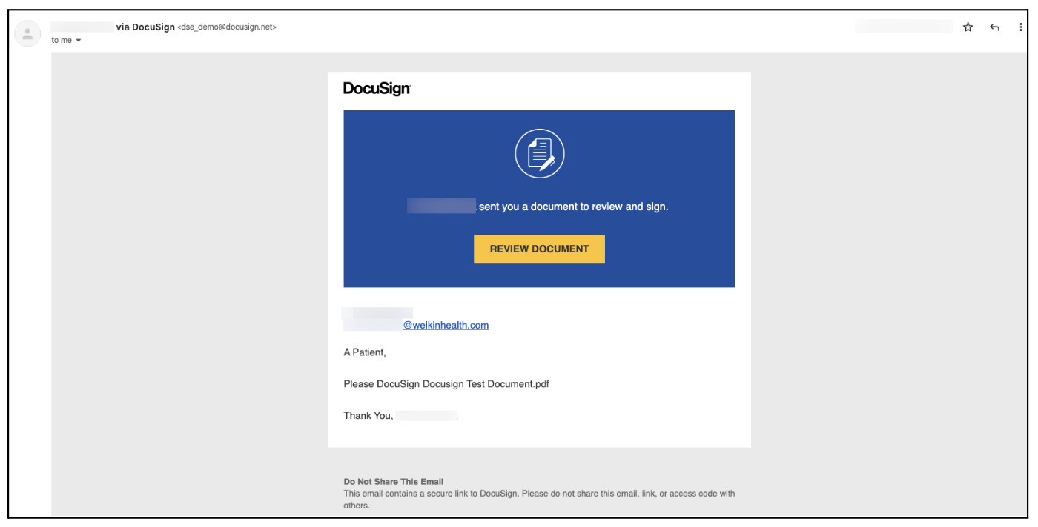
Task: Select the circular signing badge above the message text
Action: pos(539,153)
